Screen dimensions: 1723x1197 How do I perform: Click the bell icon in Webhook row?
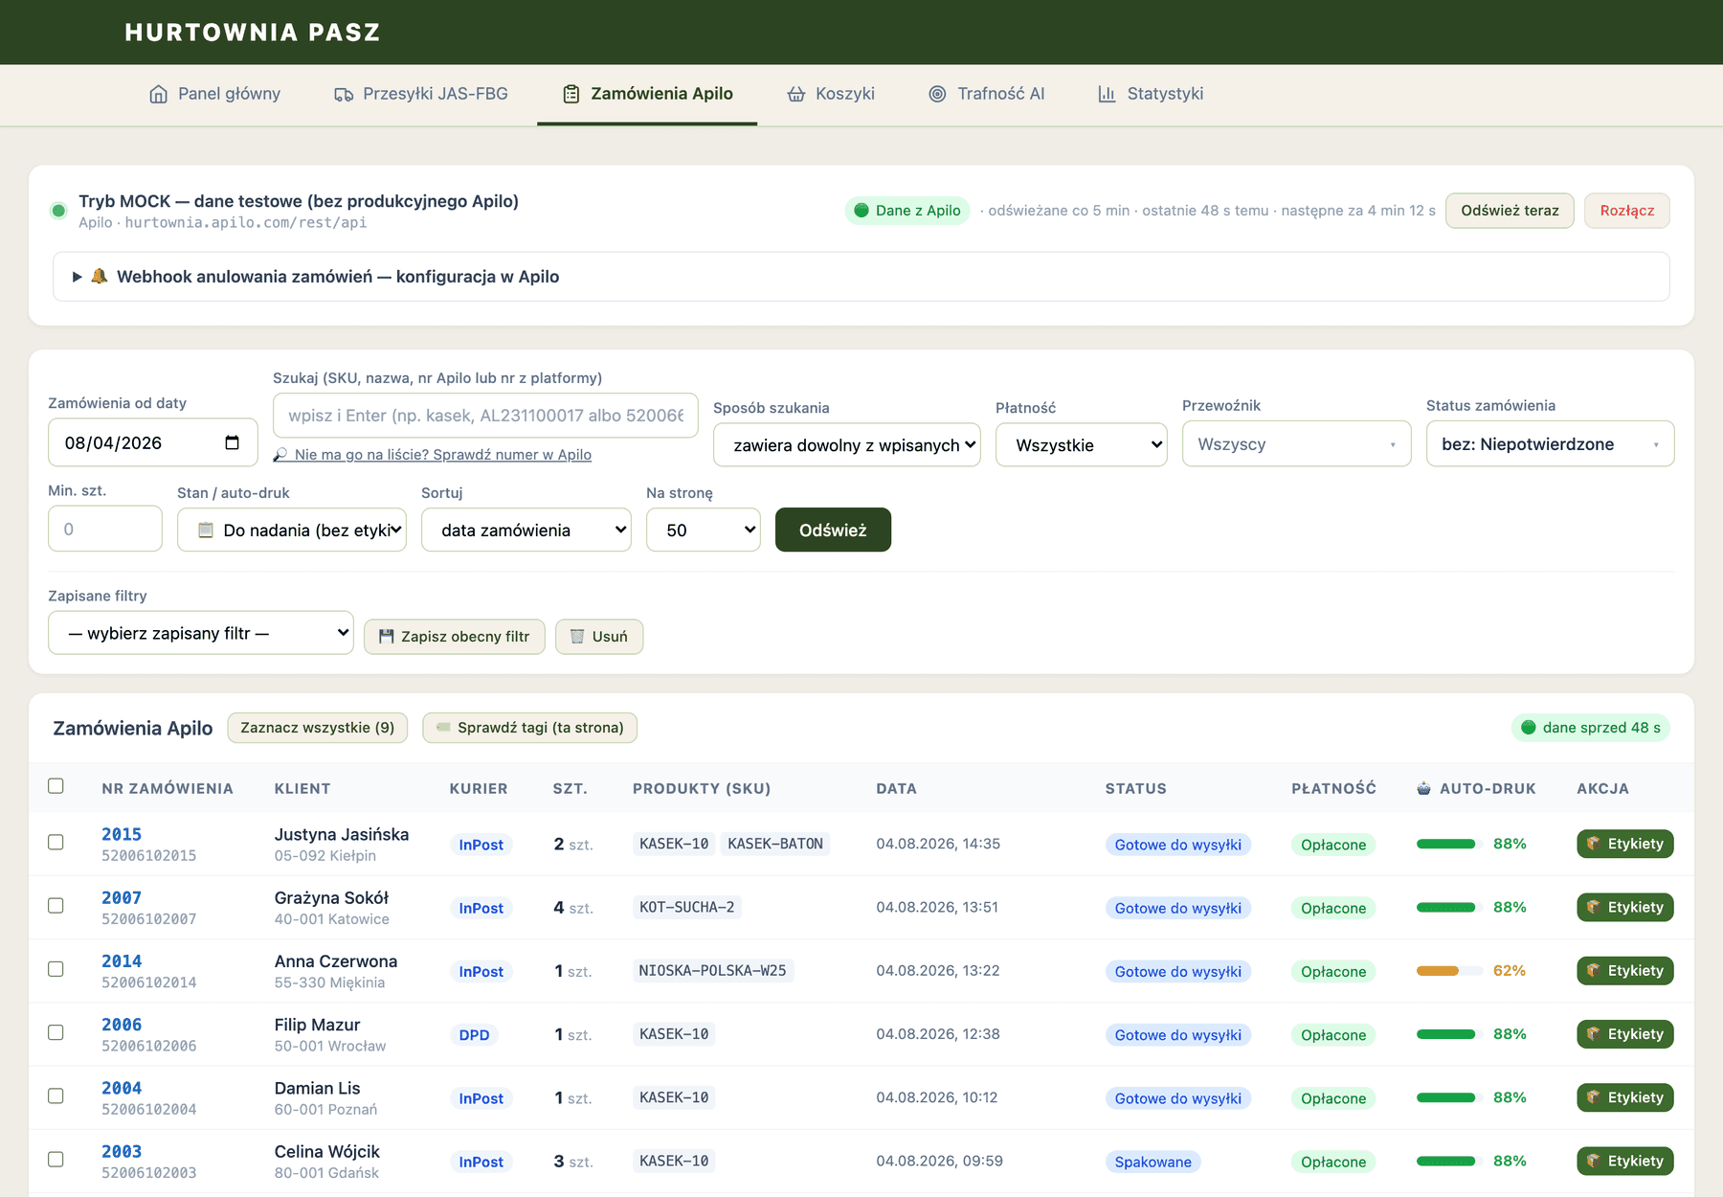[100, 277]
